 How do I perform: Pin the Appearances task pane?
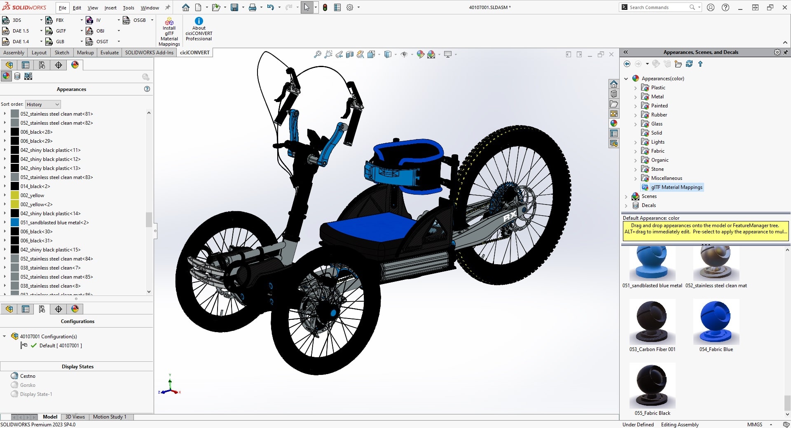pos(785,52)
